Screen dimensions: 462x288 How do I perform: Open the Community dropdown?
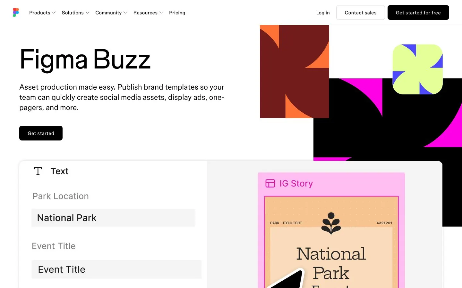coord(111,13)
